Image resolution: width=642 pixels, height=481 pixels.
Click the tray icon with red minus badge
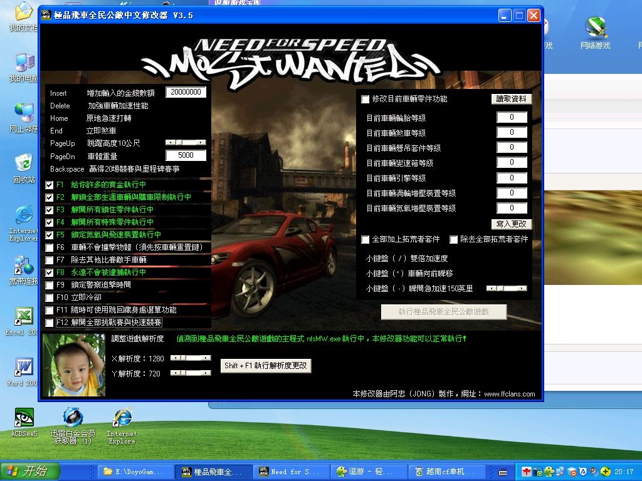[x=572, y=472]
